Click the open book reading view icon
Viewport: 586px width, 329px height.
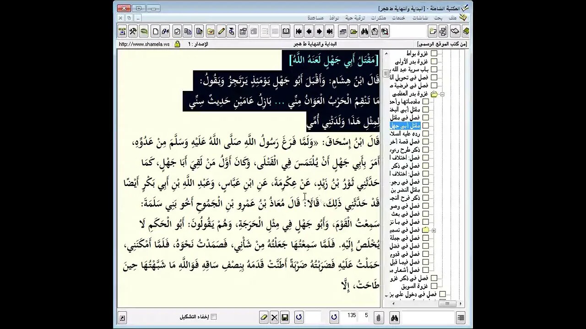click(286, 32)
